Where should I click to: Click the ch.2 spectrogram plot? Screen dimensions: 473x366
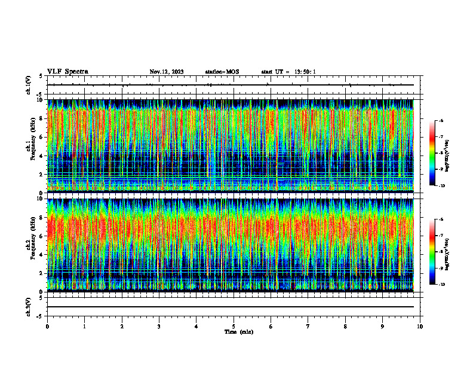(x=231, y=245)
